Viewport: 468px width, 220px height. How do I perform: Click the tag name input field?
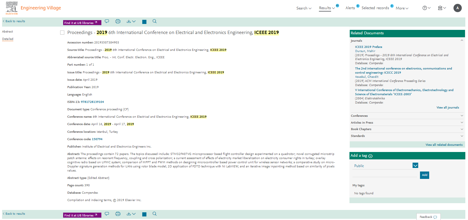pyautogui.click(x=385, y=174)
